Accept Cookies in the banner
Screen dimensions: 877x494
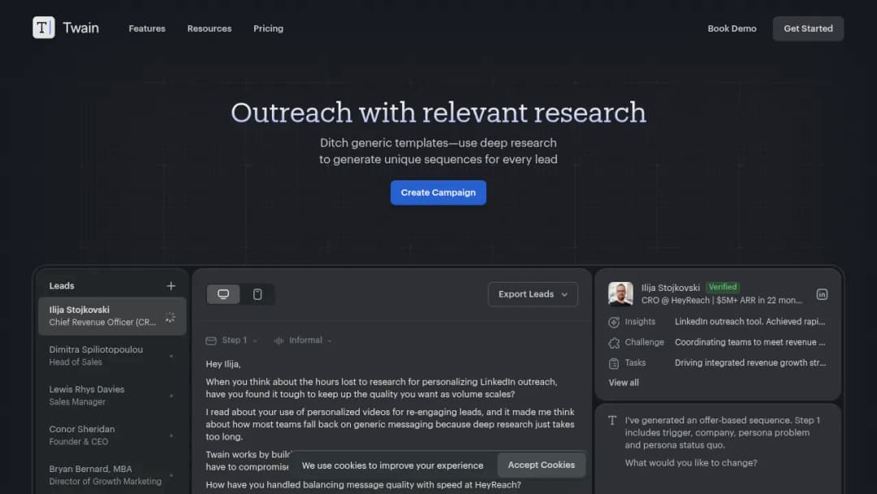(541, 465)
